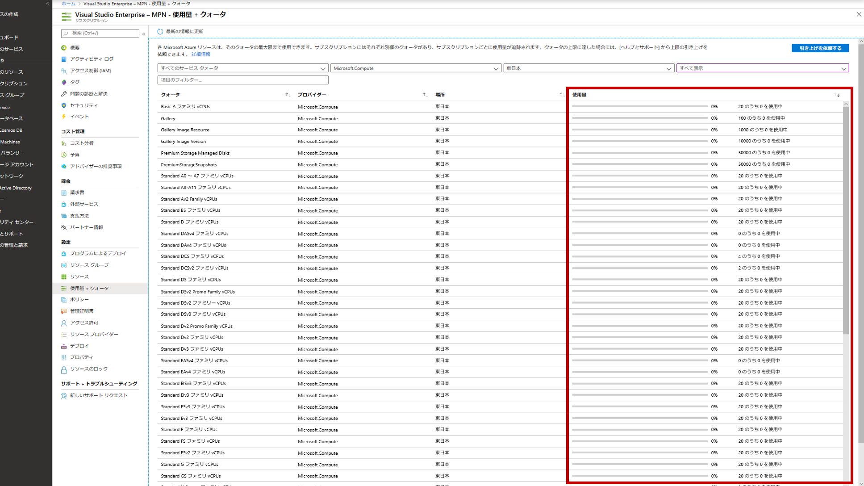Open アクティビティ ログ in the sidebar
This screenshot has height=486, width=864.
click(x=92, y=59)
